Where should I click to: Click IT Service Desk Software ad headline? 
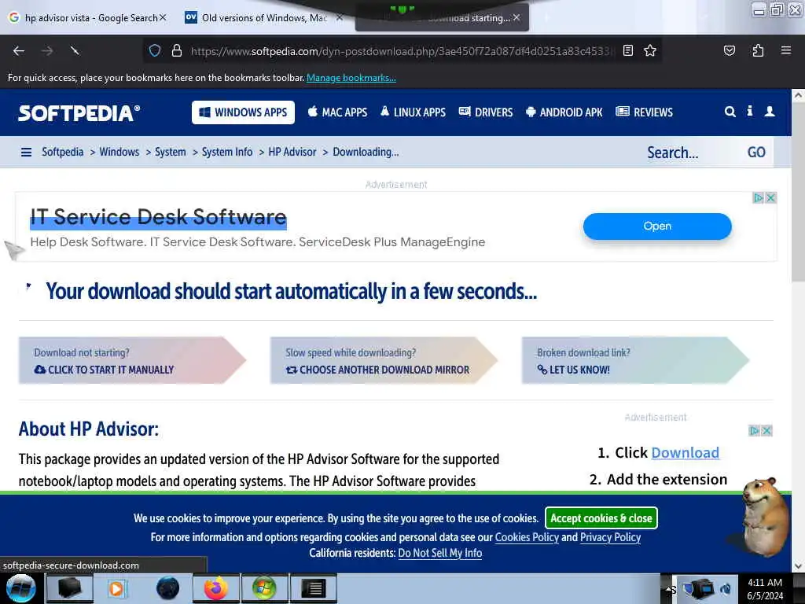pos(158,217)
